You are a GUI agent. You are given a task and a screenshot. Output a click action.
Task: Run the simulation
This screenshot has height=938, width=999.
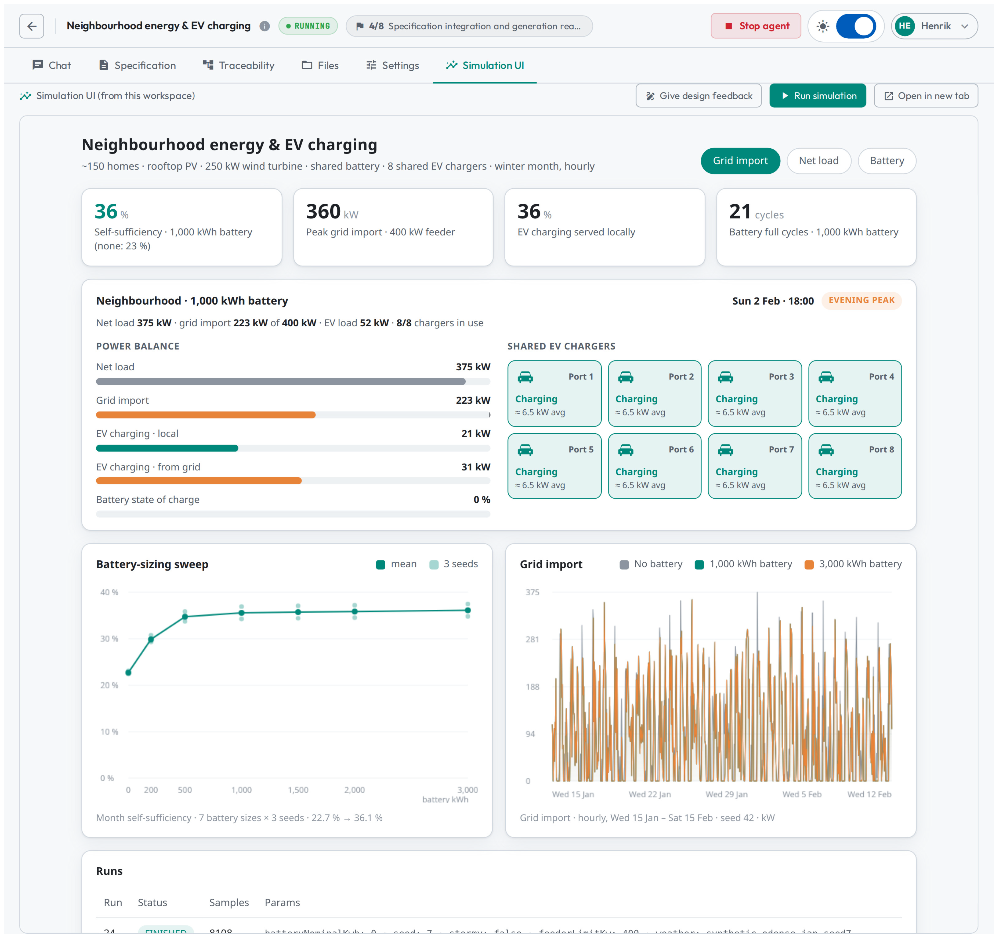pos(818,96)
